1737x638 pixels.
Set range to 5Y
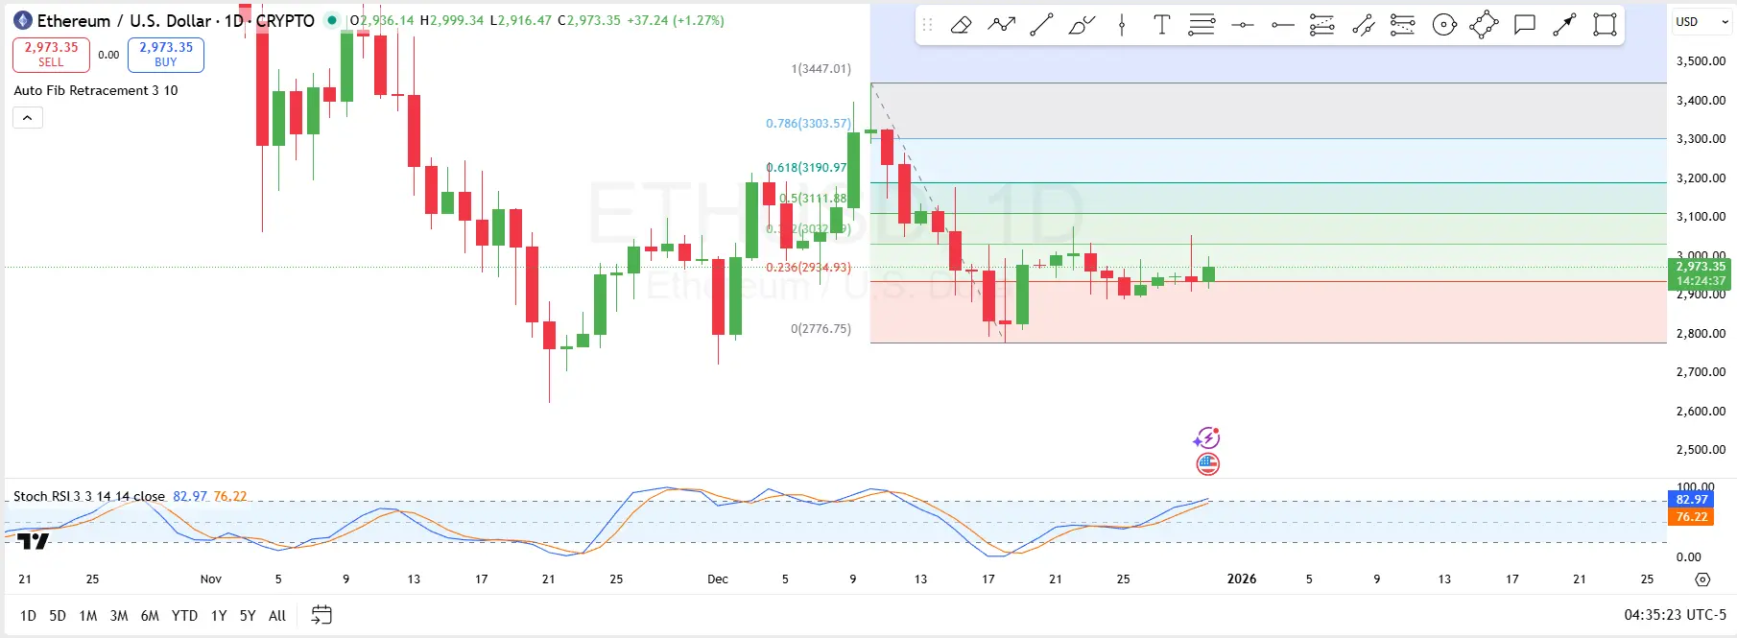click(x=248, y=616)
